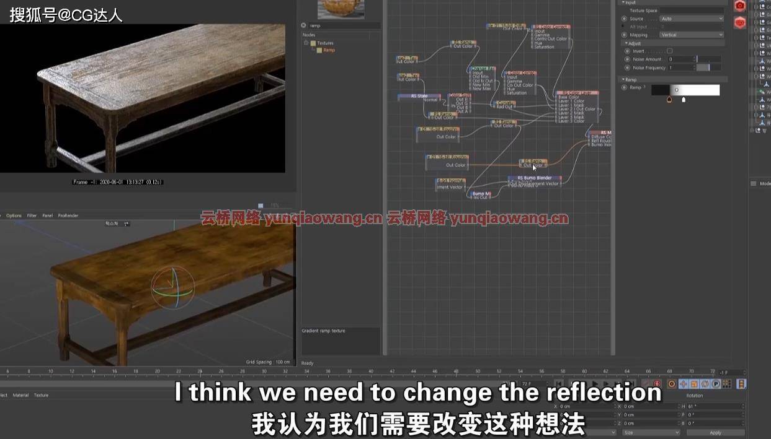Click the Rotation record icon in animation toolbar

(x=705, y=383)
